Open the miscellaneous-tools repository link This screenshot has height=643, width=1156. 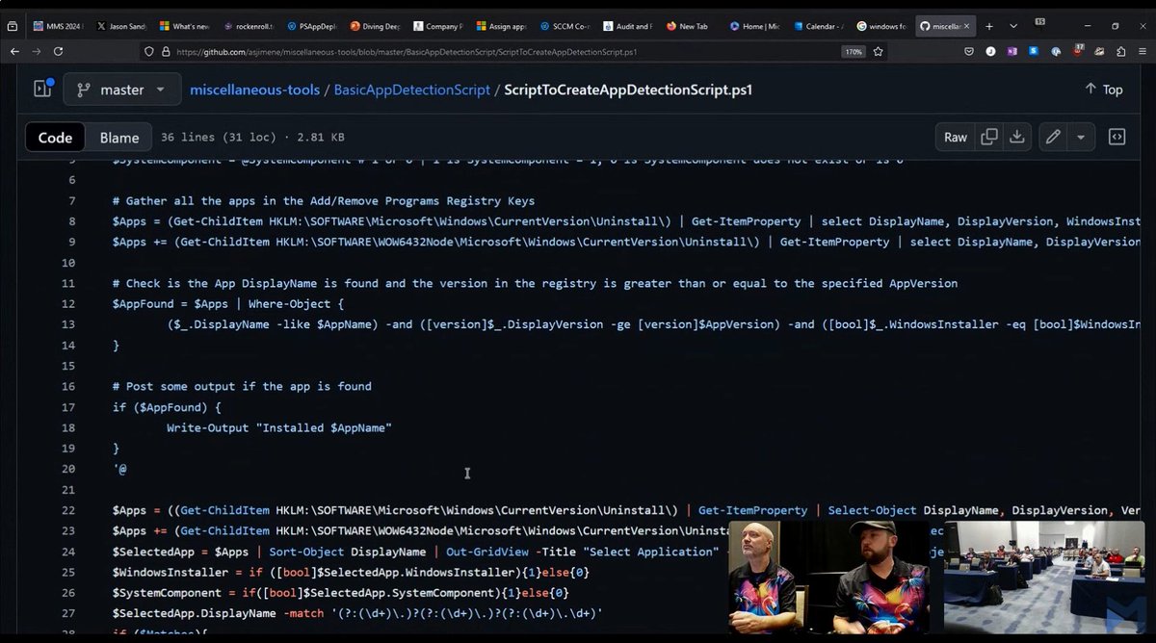254,89
